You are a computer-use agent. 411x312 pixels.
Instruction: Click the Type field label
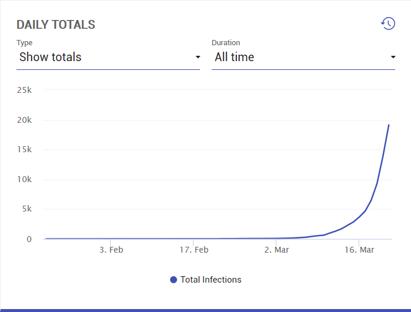[24, 43]
